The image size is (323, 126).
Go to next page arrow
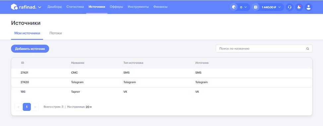35,107
